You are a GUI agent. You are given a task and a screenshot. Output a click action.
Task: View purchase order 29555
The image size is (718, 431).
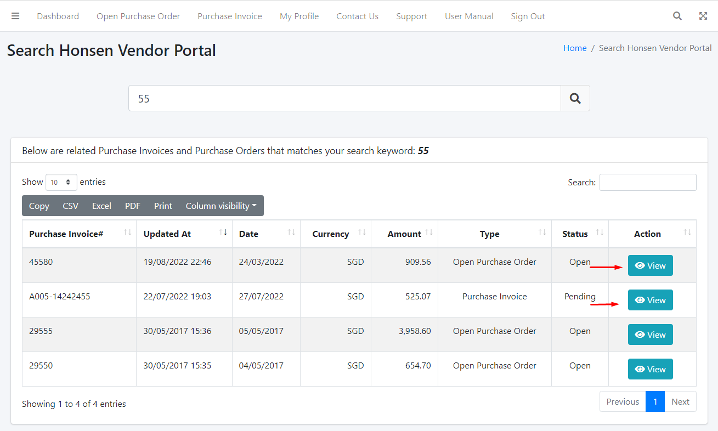coord(650,334)
